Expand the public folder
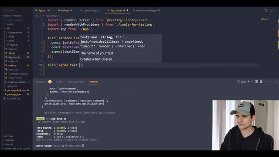This screenshot has height=157, width=279. click(x=10, y=24)
